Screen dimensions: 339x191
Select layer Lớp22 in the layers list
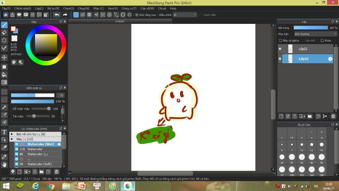306,49
